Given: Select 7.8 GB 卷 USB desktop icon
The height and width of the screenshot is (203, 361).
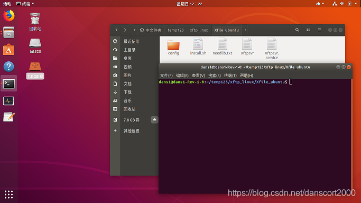Looking at the screenshot, I should coord(35,70).
